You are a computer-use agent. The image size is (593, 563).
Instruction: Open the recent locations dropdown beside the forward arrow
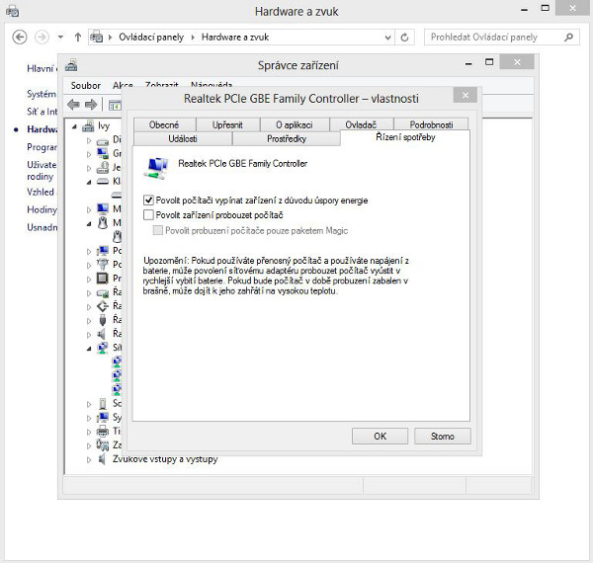[x=60, y=37]
